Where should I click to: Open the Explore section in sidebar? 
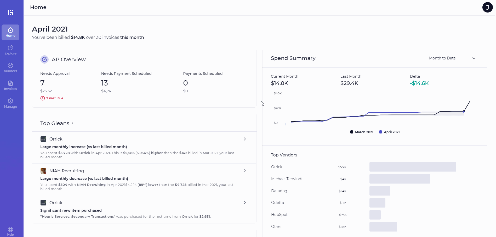[x=10, y=50]
